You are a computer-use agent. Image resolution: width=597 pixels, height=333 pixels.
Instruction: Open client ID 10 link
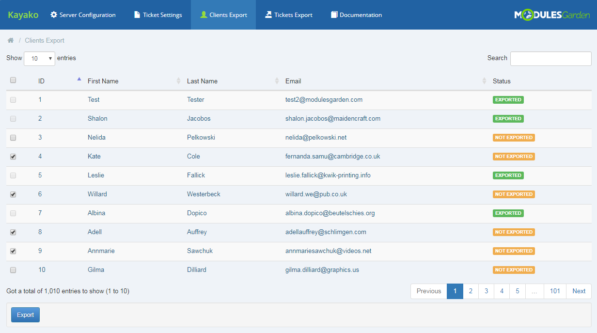pos(42,270)
